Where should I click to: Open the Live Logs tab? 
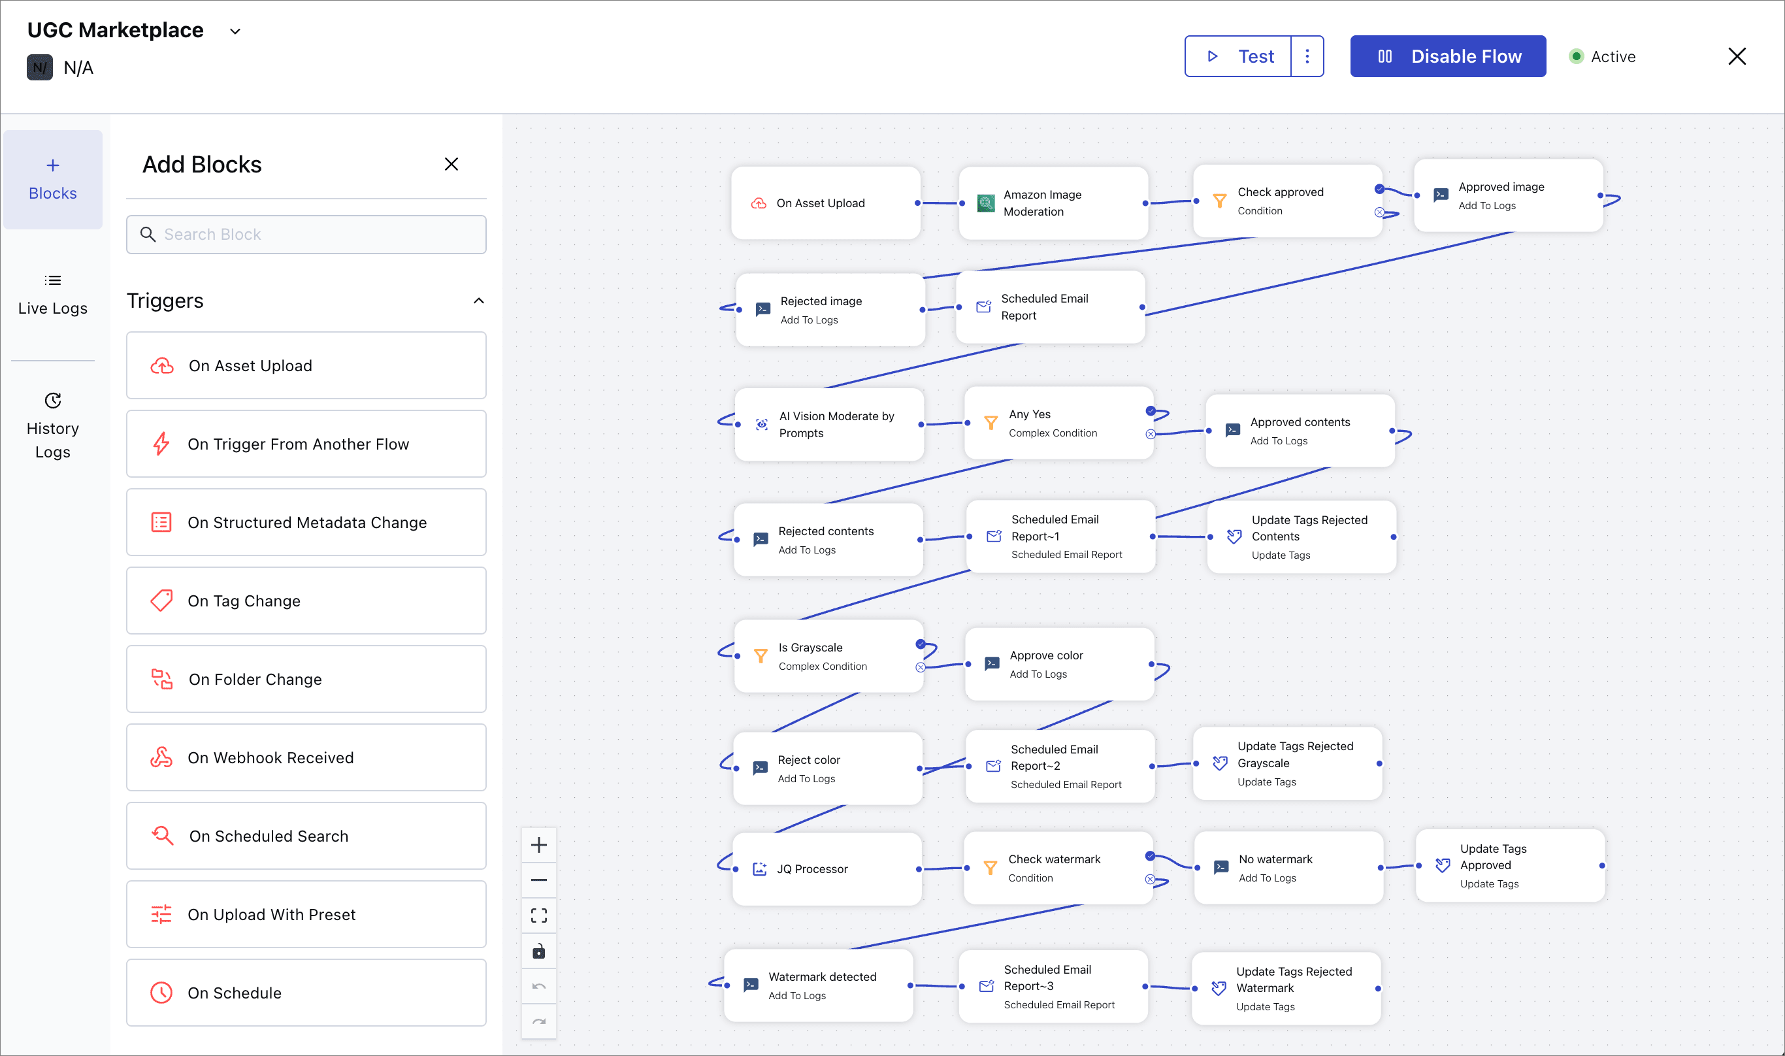(53, 295)
